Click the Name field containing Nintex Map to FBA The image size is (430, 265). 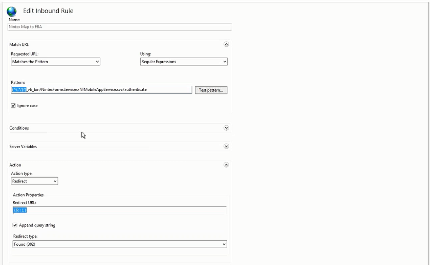120,27
